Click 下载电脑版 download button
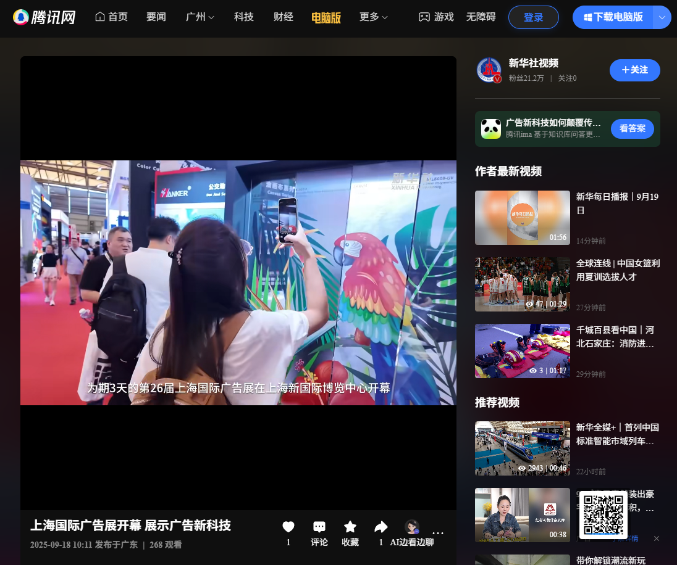 point(613,17)
